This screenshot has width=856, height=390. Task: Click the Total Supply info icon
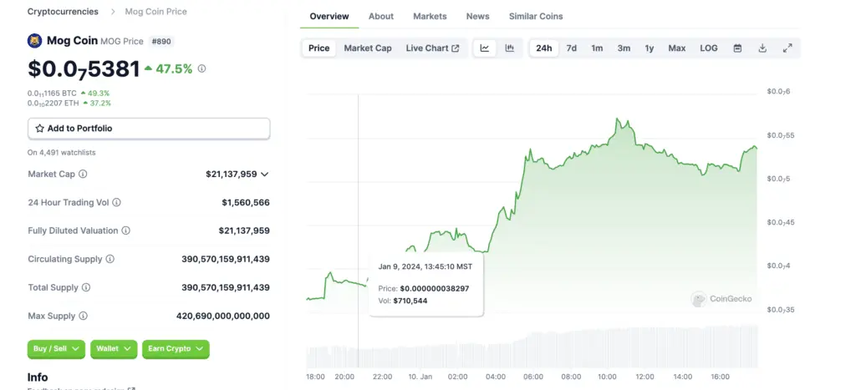[x=86, y=287]
